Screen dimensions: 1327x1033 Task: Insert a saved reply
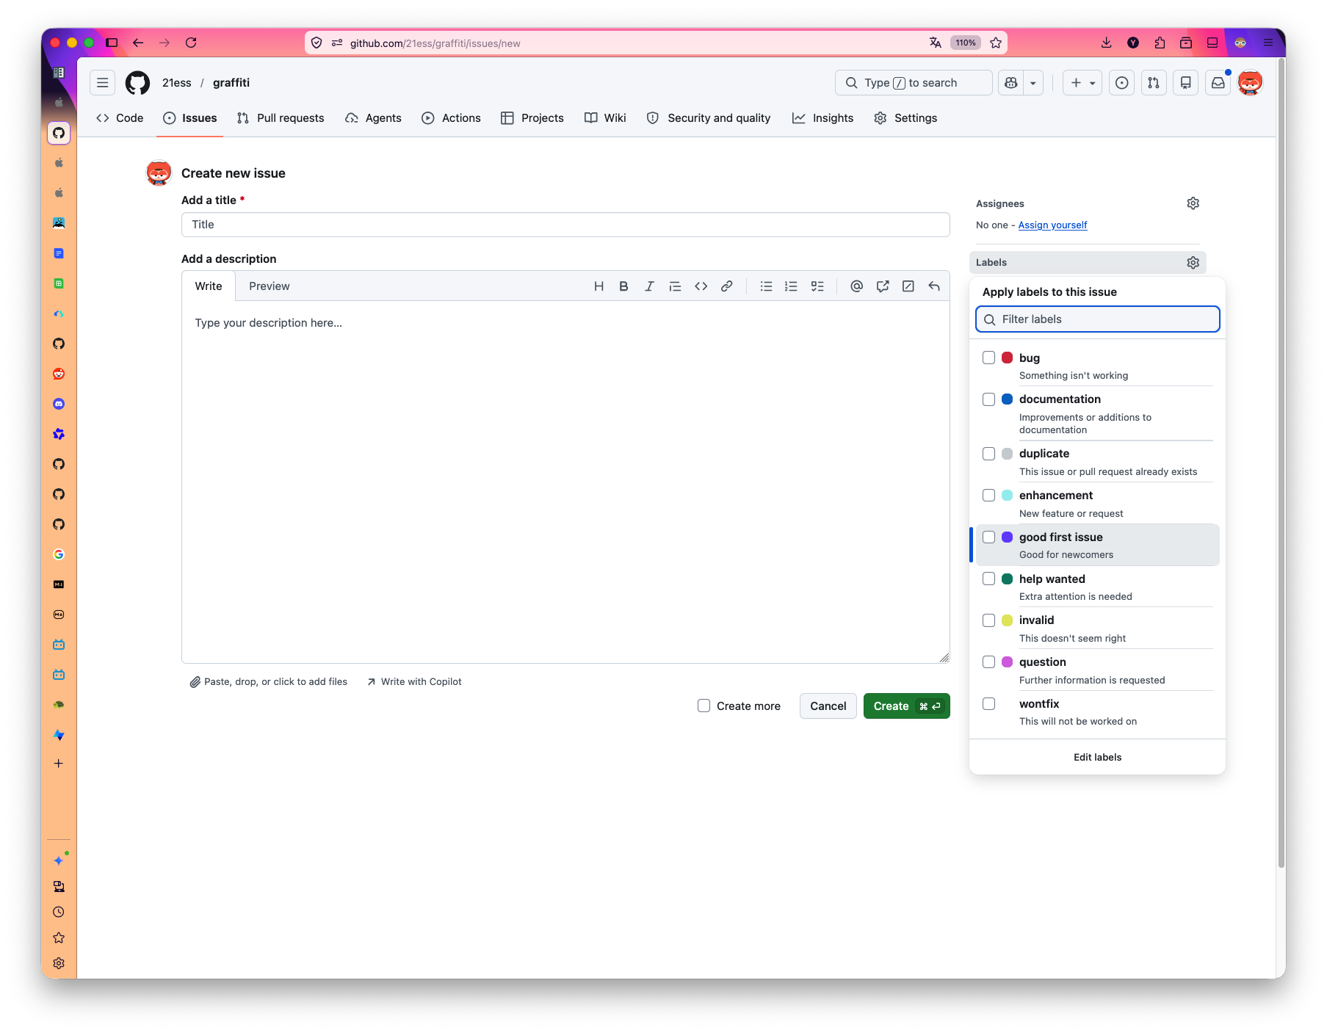[934, 286]
